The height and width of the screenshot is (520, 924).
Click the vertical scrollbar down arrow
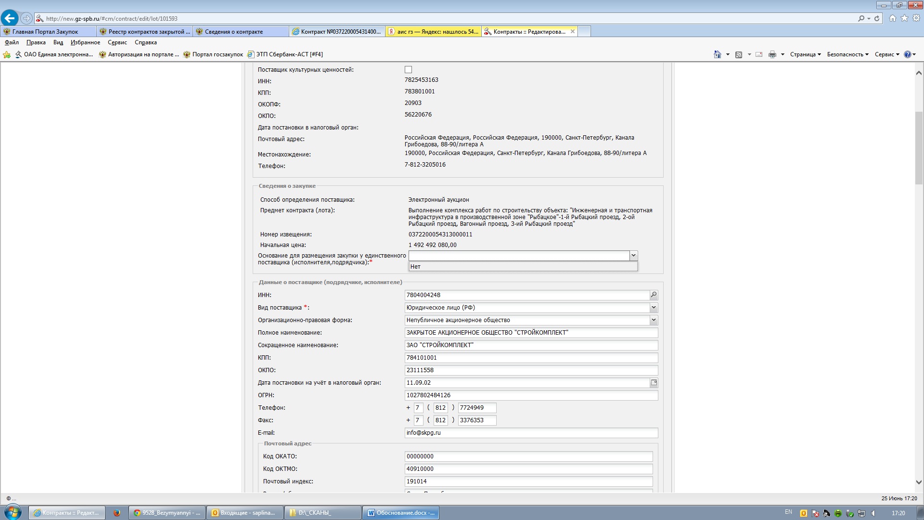coord(918,482)
